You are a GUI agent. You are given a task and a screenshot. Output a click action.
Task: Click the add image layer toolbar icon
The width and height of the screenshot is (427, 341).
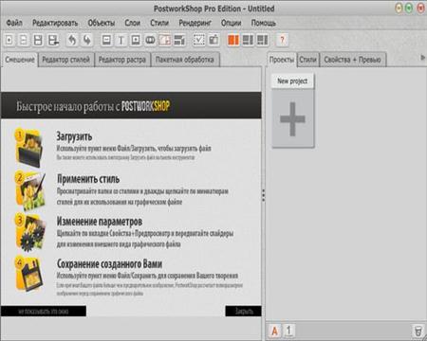106,40
